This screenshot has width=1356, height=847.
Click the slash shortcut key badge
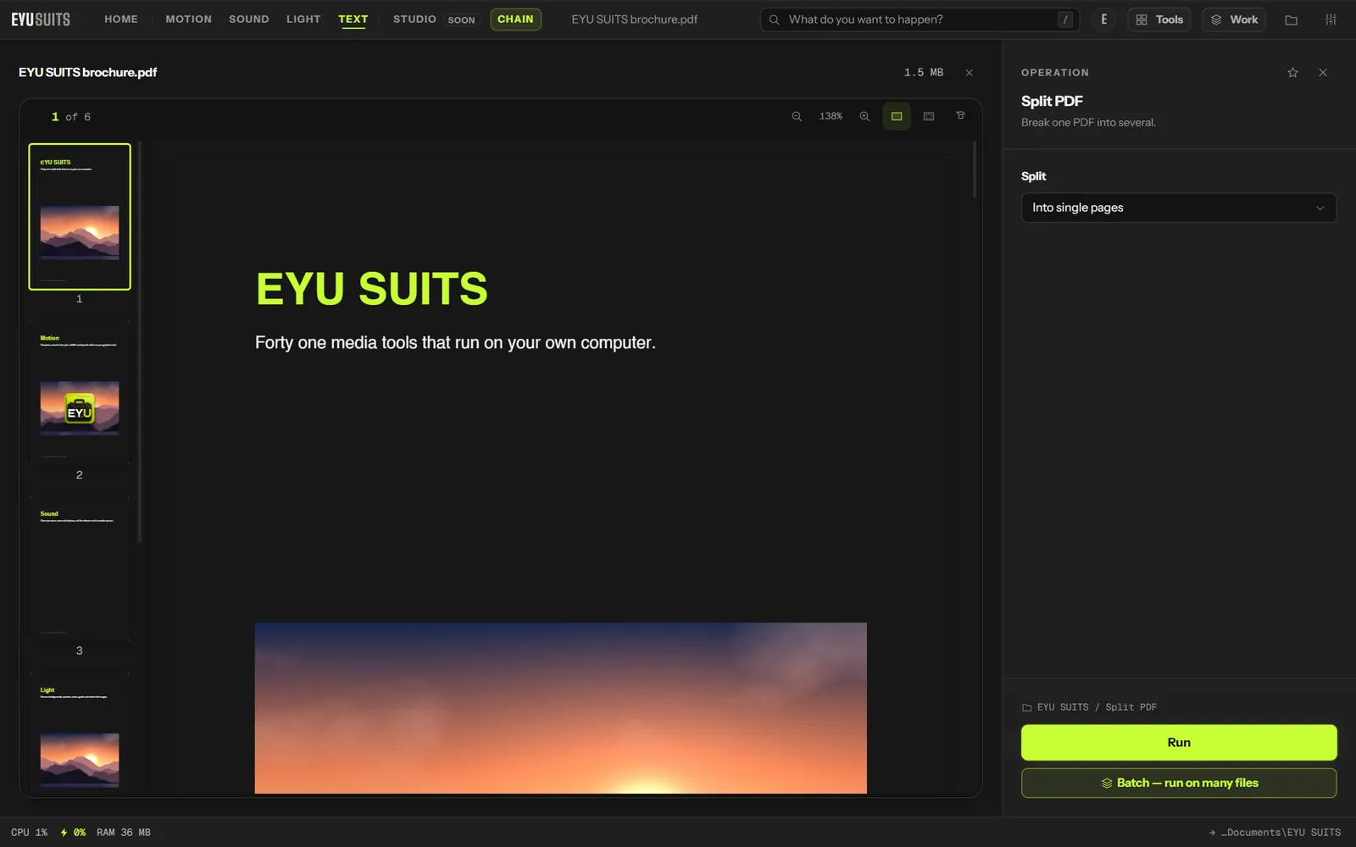(1065, 19)
